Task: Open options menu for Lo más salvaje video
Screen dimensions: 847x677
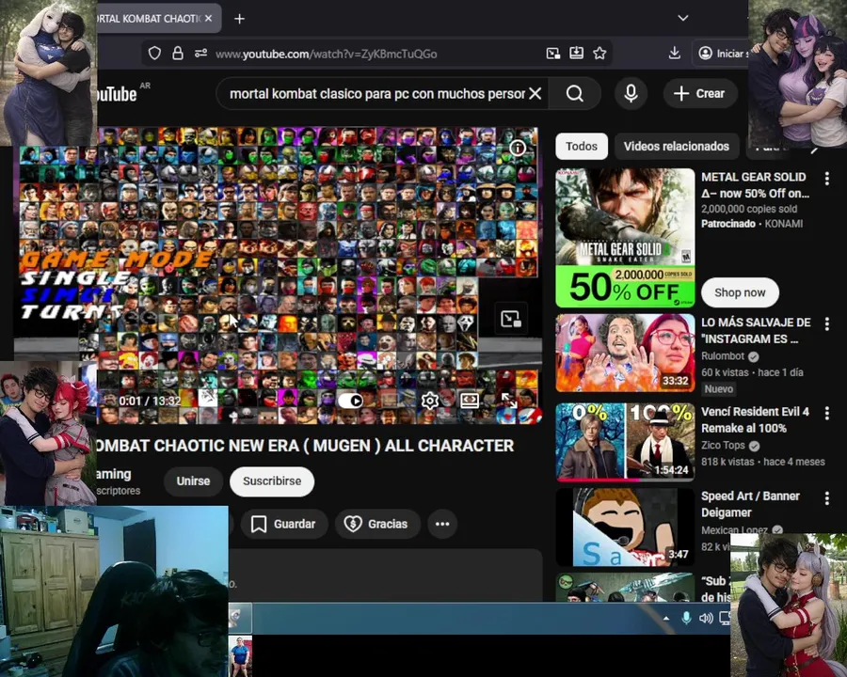Action: click(x=826, y=323)
